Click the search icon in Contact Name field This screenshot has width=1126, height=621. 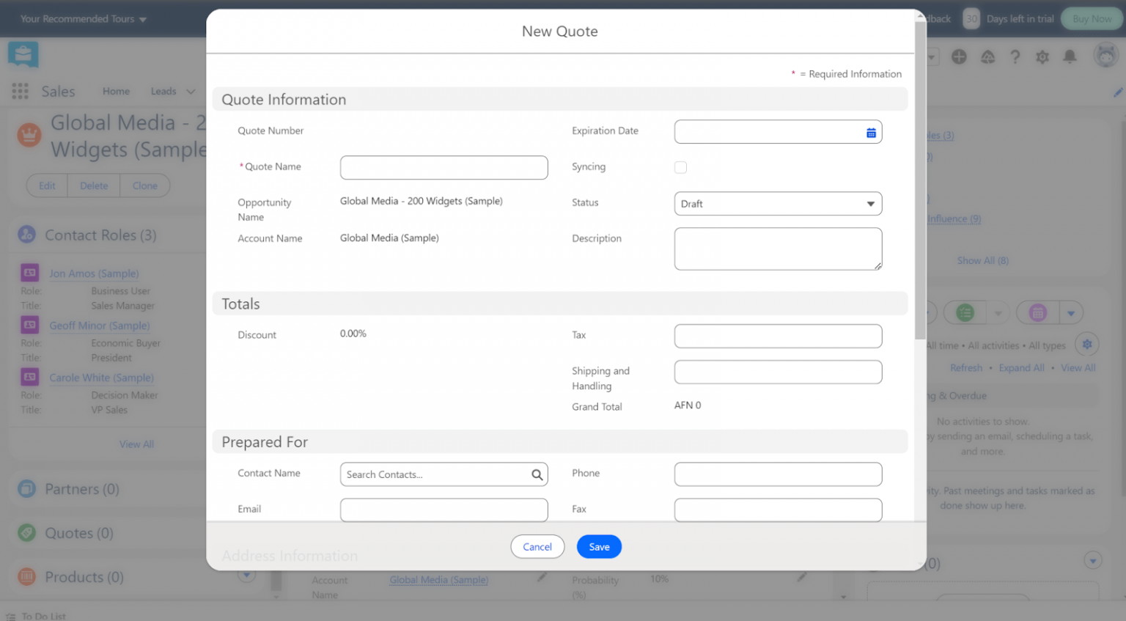tap(537, 474)
